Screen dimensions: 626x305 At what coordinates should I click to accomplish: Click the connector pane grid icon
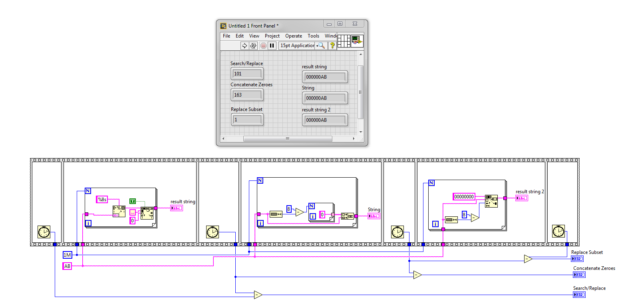pos(344,42)
